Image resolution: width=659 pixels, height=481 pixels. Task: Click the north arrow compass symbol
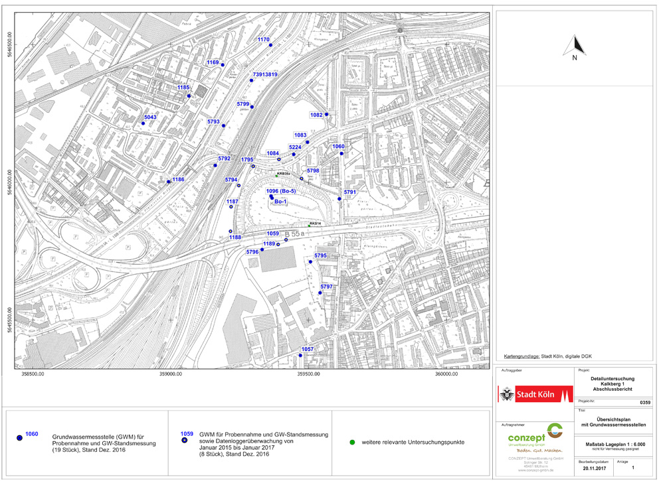tap(577, 46)
